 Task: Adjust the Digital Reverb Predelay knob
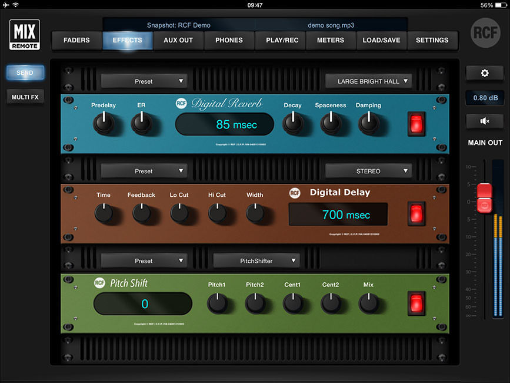[x=104, y=123]
